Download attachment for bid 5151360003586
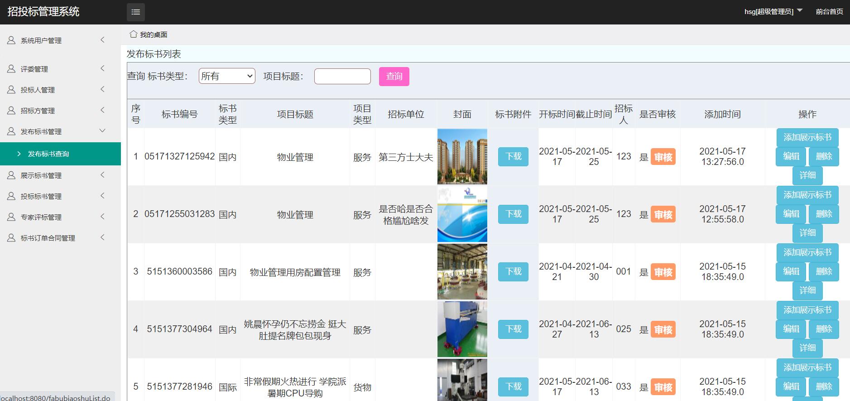This screenshot has width=850, height=401. (513, 272)
